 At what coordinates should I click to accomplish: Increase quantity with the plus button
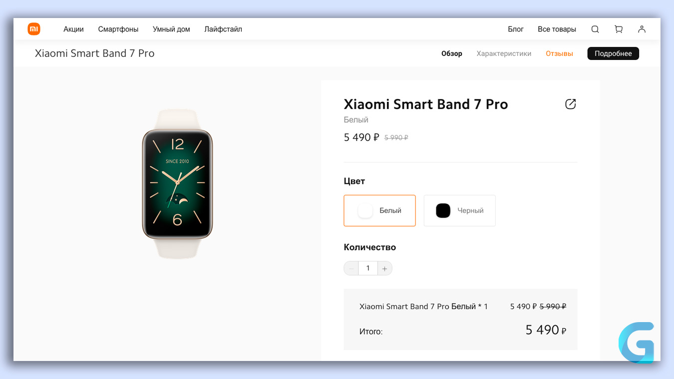384,269
